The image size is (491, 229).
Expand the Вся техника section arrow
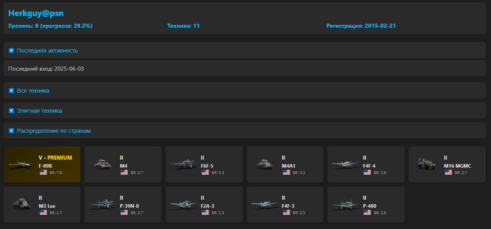[x=11, y=91]
